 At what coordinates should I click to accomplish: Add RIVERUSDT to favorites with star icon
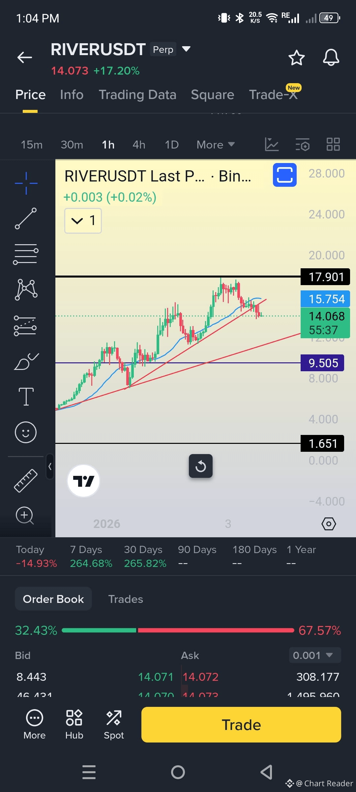(x=296, y=58)
